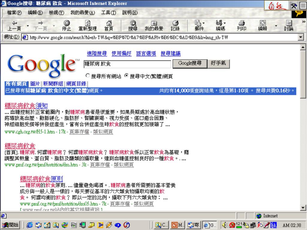This screenshot has height=230, width=307.
Task: Open the 糖尿病飲食 second result link
Action: [x=20, y=146]
